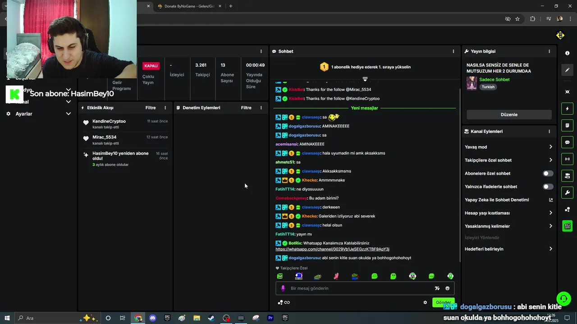This screenshot has width=577, height=324.
Task: Open more options in Etkinlik Akışı header
Action: click(x=165, y=108)
